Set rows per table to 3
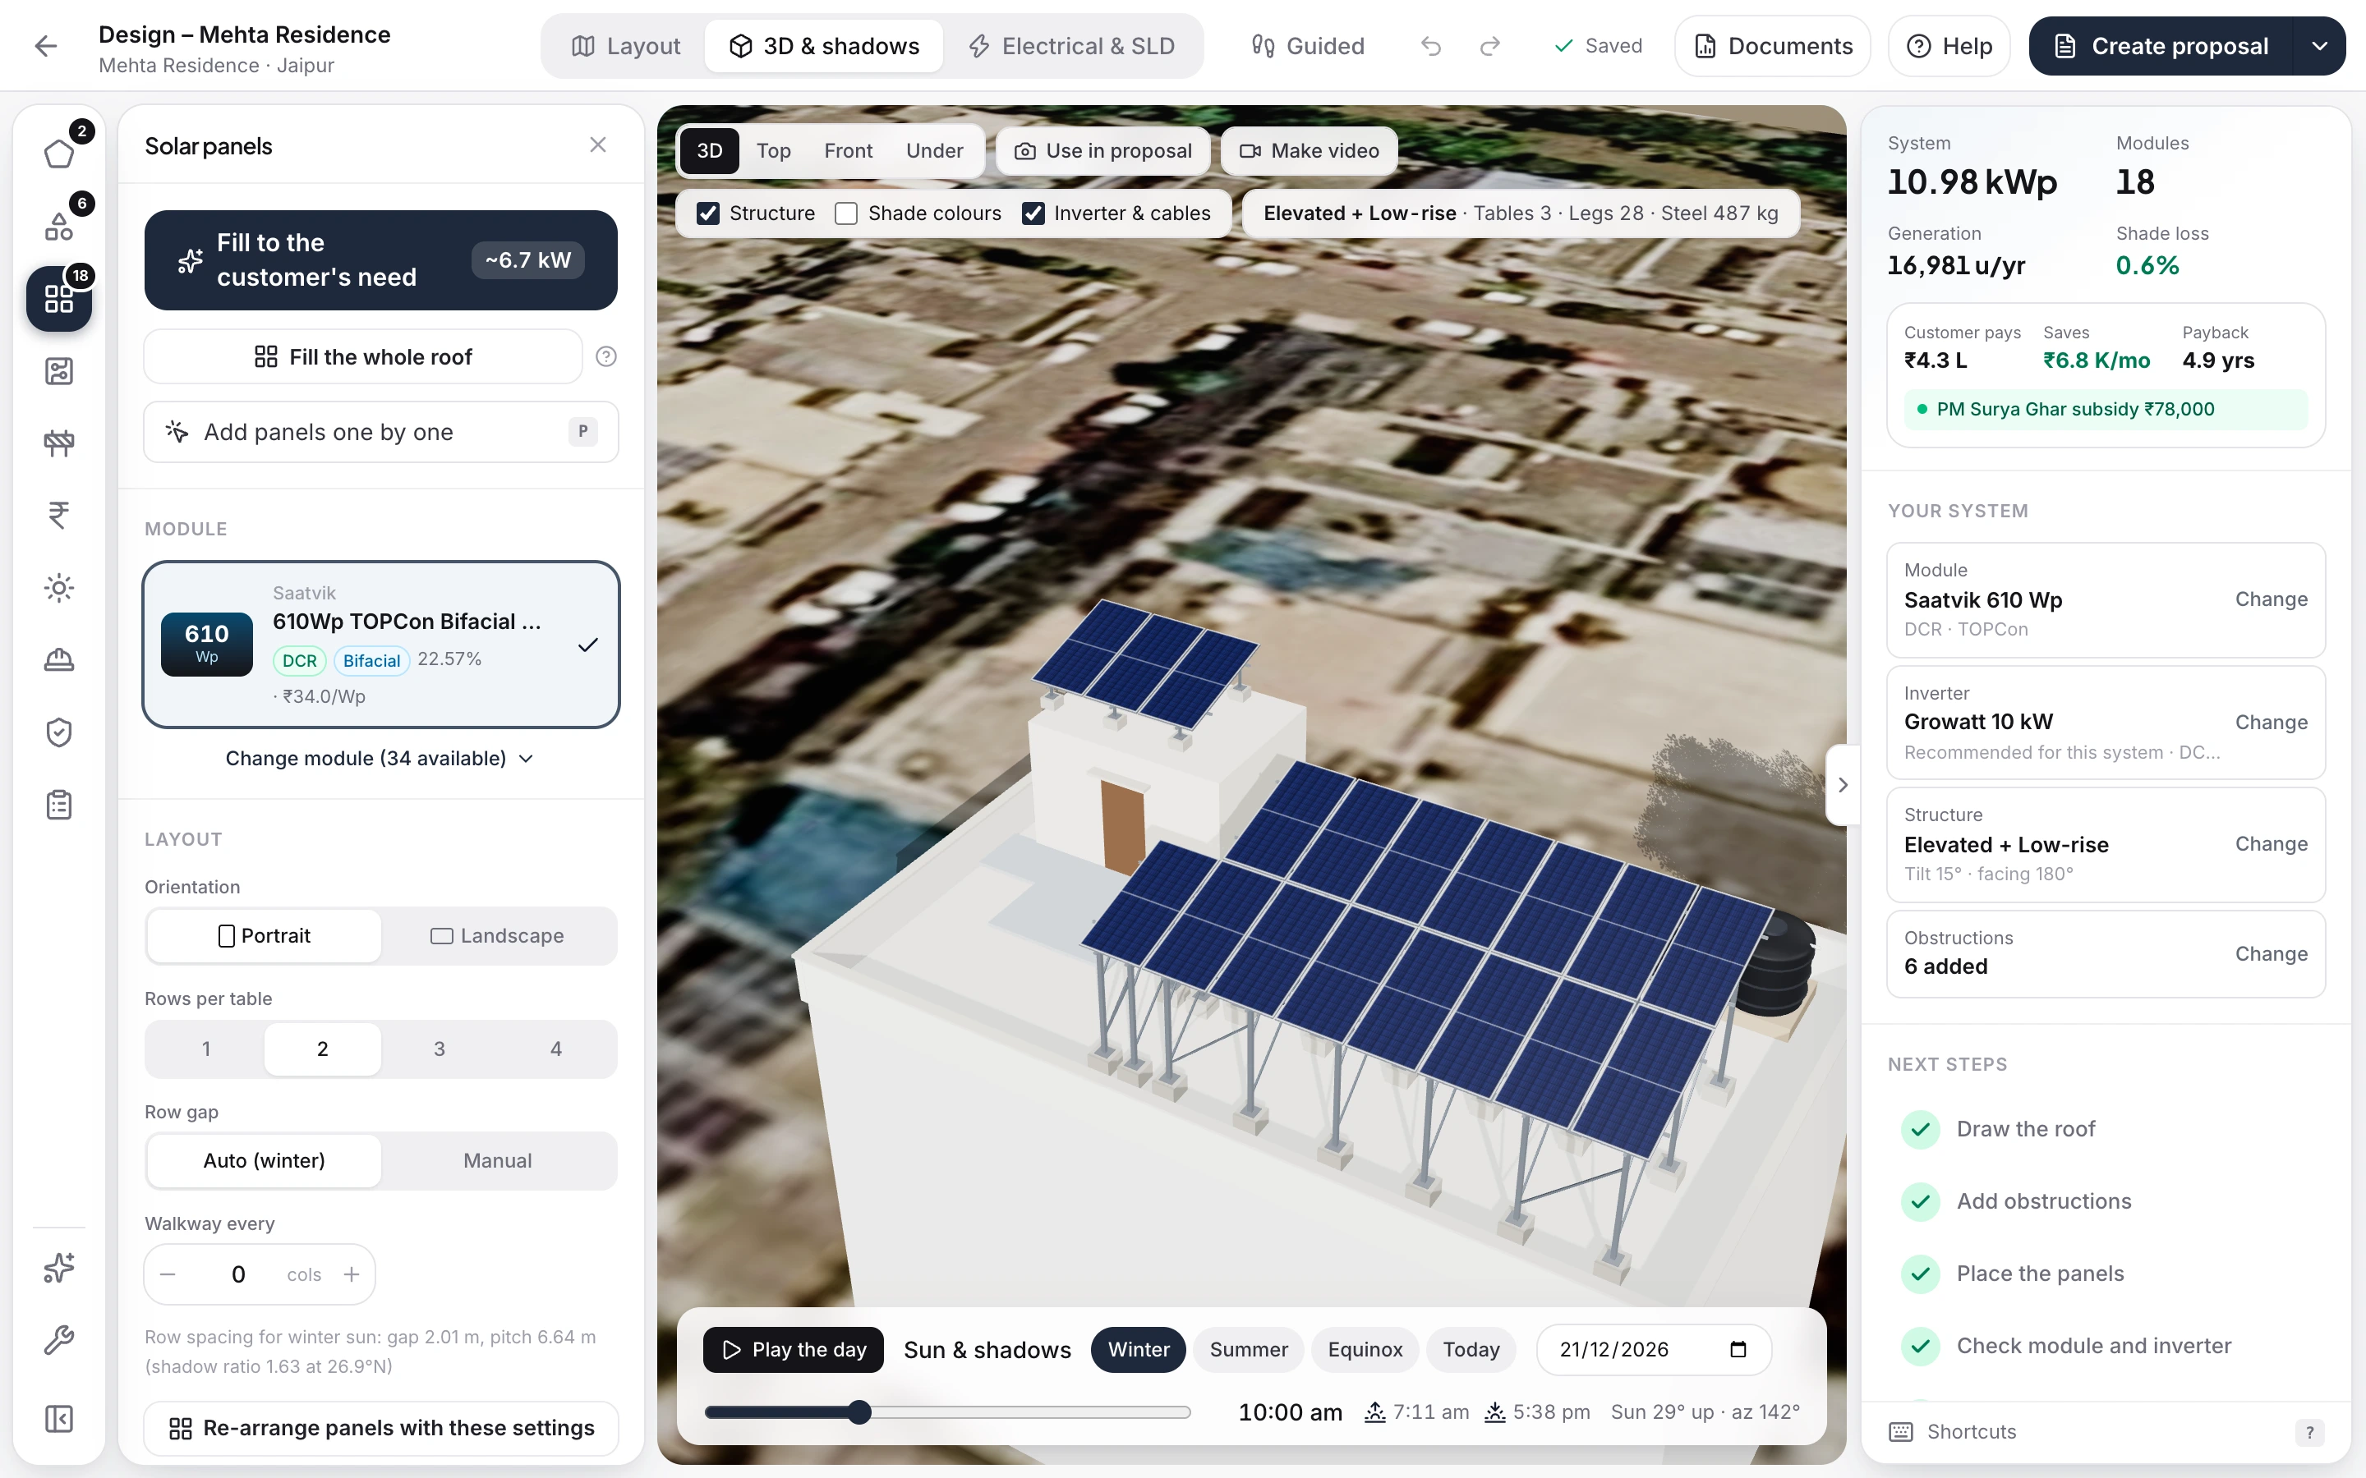 pos(439,1049)
